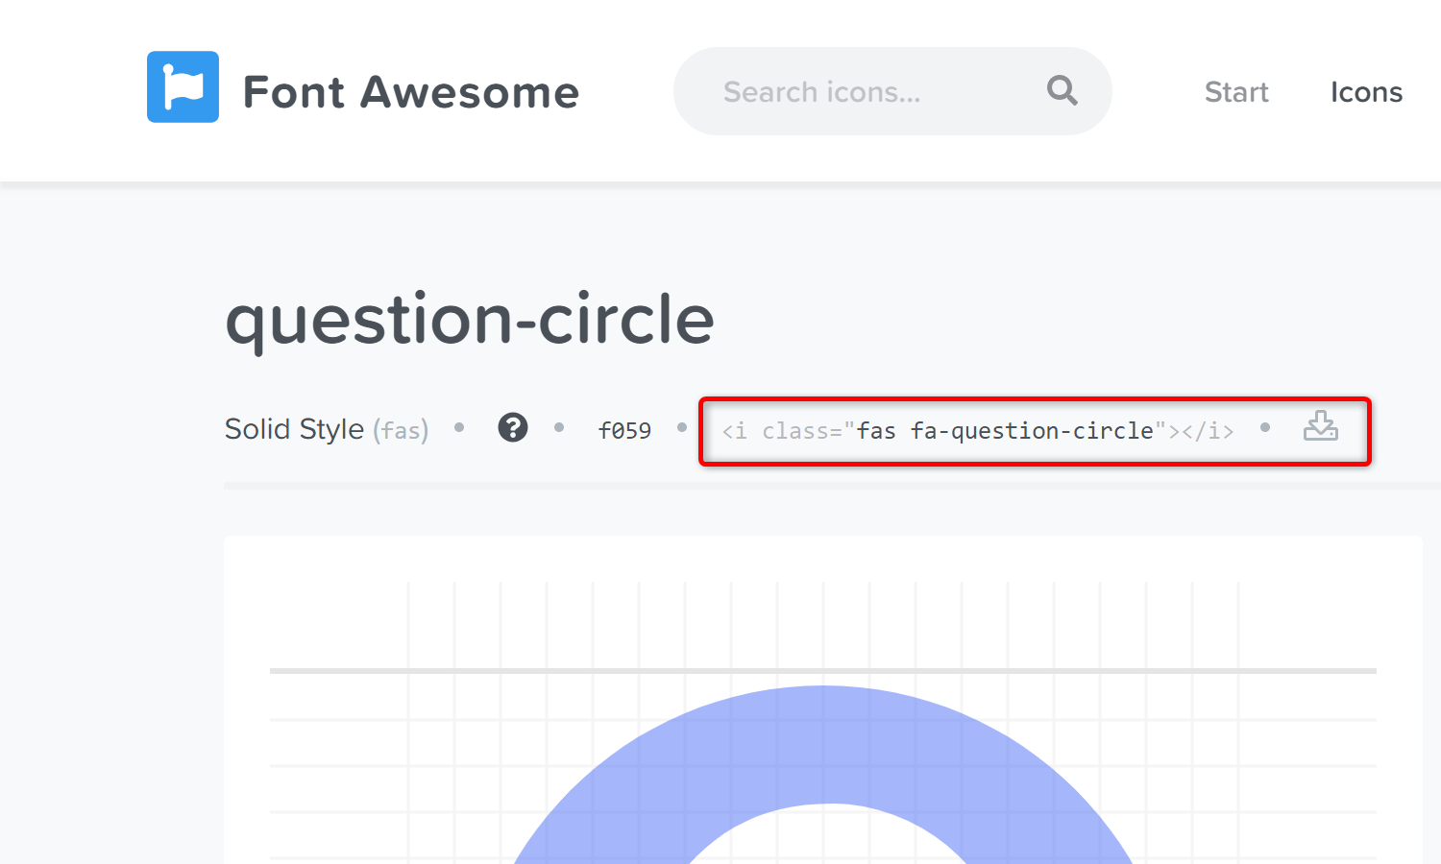
Task: Download the SVG via download icon
Action: point(1321,425)
